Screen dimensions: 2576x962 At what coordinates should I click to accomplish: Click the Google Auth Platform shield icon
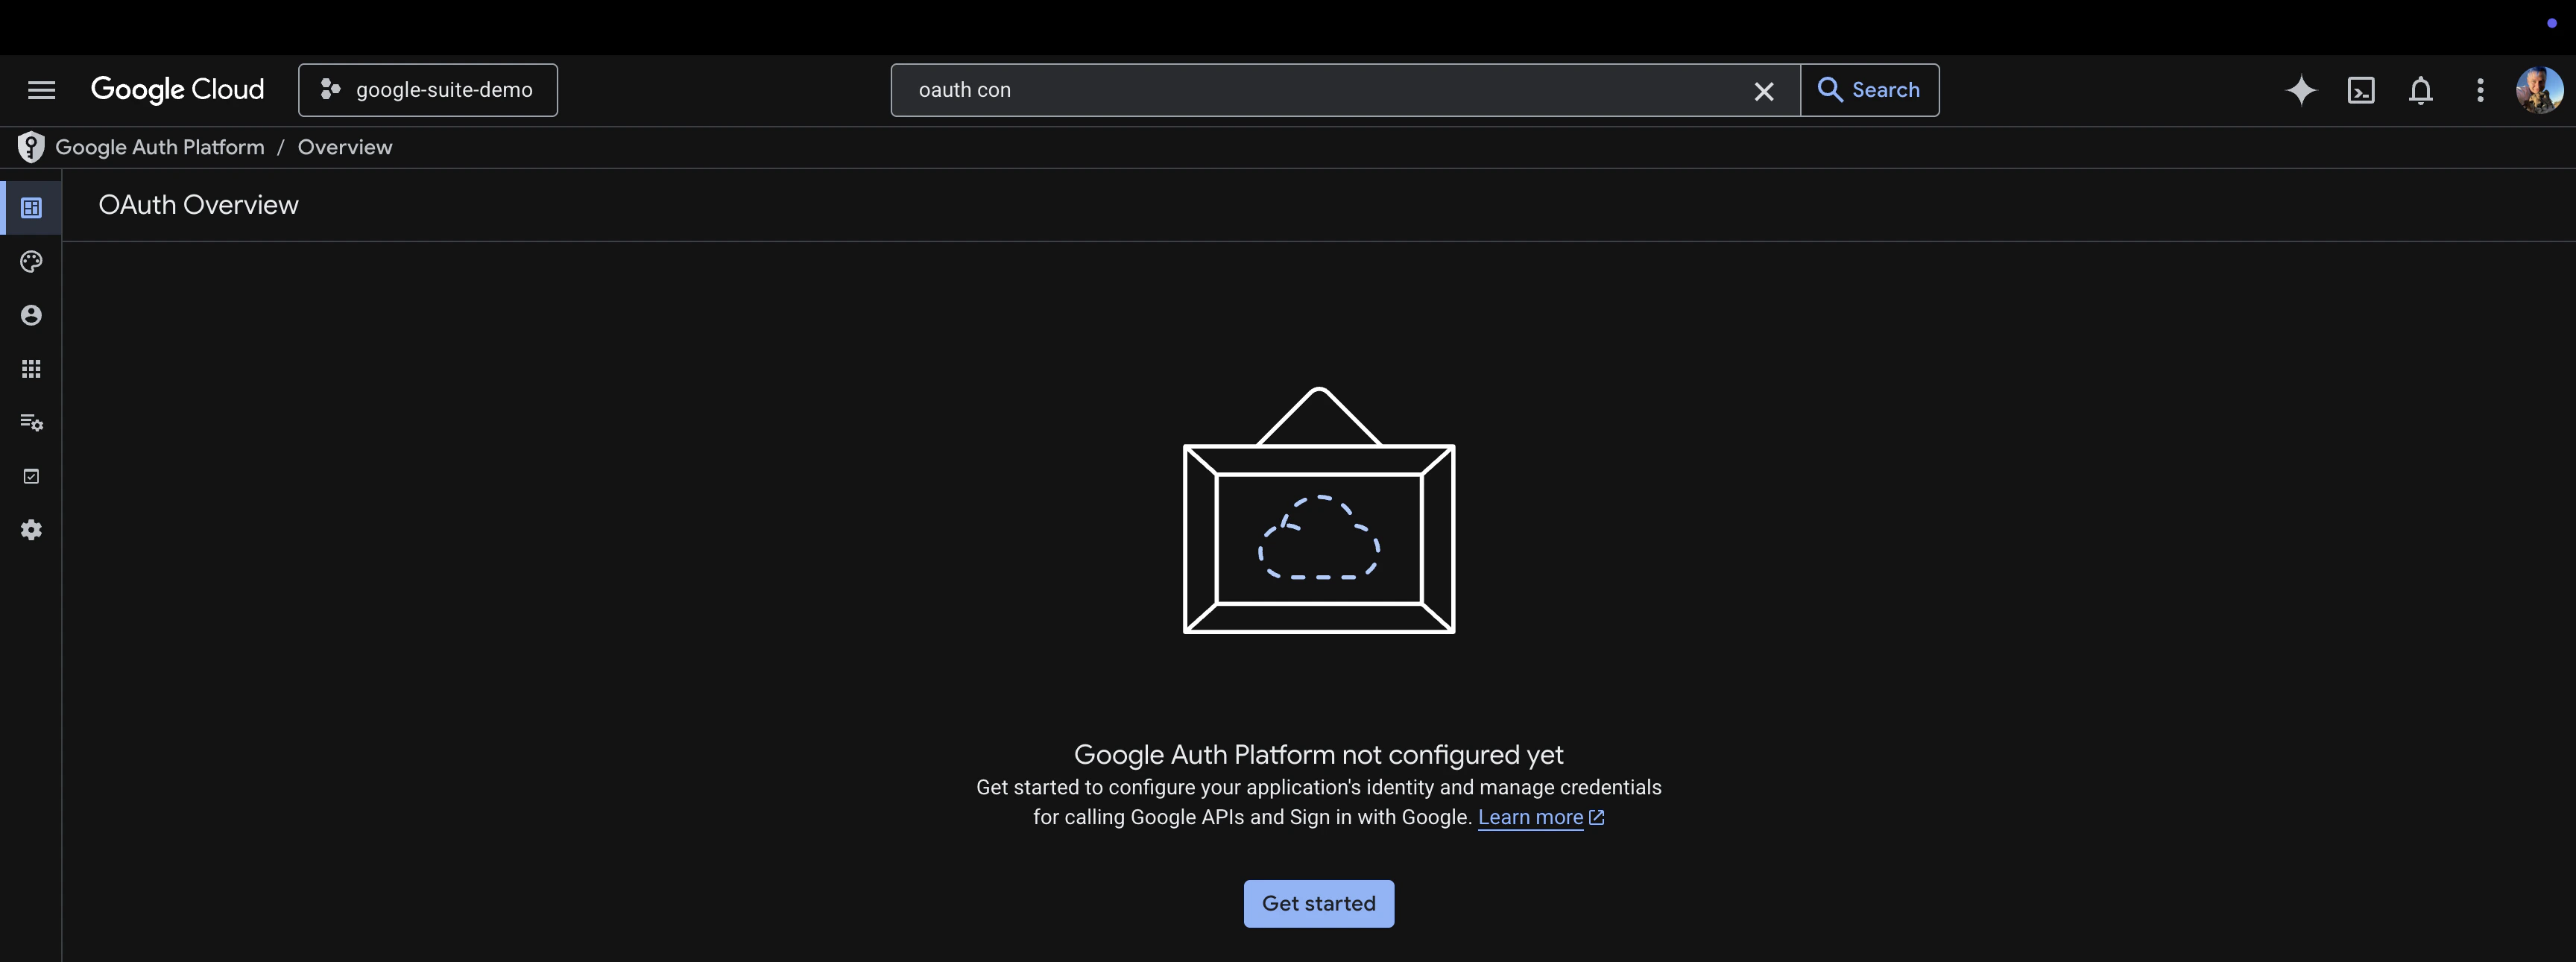point(31,147)
